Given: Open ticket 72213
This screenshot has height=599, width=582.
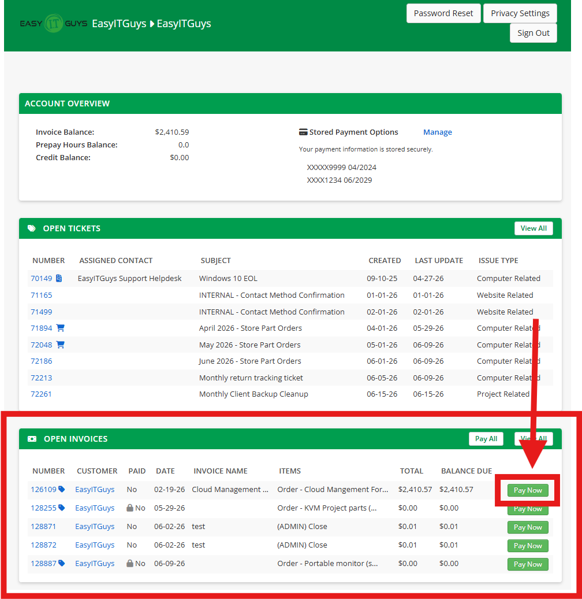Looking at the screenshot, I should [41, 378].
